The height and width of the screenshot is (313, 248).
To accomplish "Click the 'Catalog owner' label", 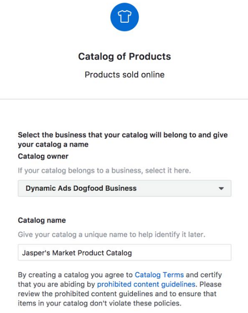I will coord(43,156).
